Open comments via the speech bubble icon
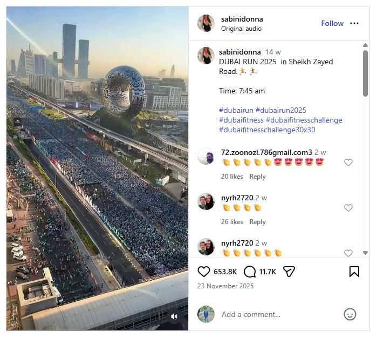 click(250, 272)
